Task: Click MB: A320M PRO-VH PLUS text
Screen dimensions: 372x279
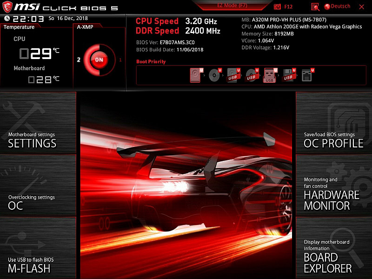Action: (284, 20)
